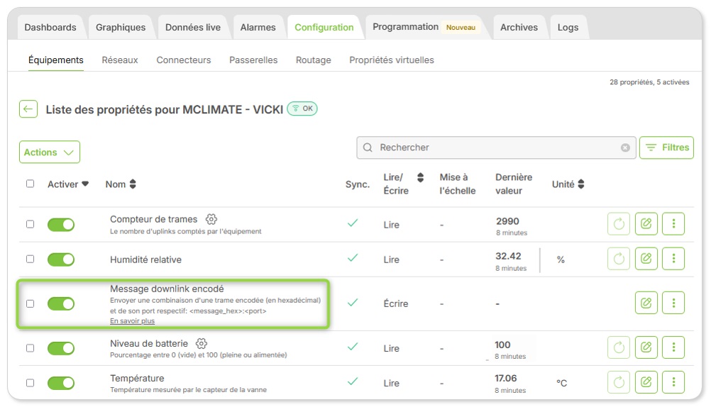
Task: Open the three-dot menu for Message downlink encodé
Action: click(673, 303)
